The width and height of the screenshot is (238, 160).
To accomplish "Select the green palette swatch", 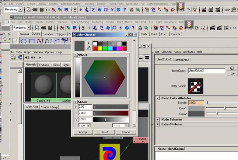I will [105, 48].
